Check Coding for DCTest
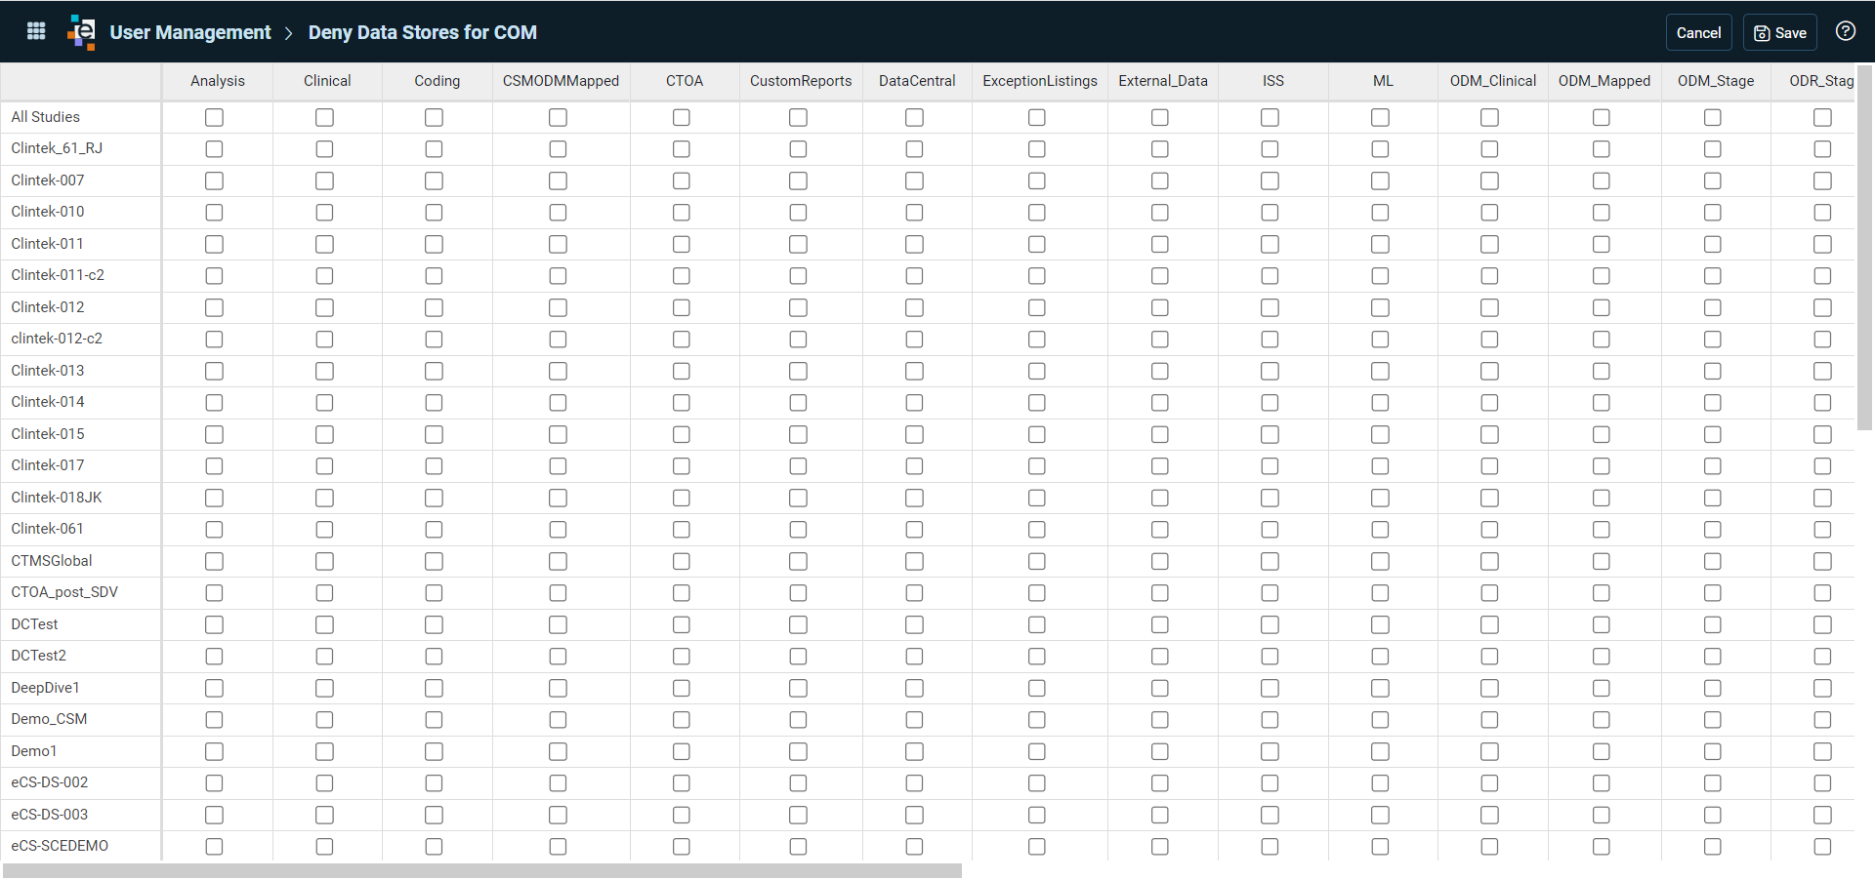Screen dimensions: 1875x880 pos(434,624)
